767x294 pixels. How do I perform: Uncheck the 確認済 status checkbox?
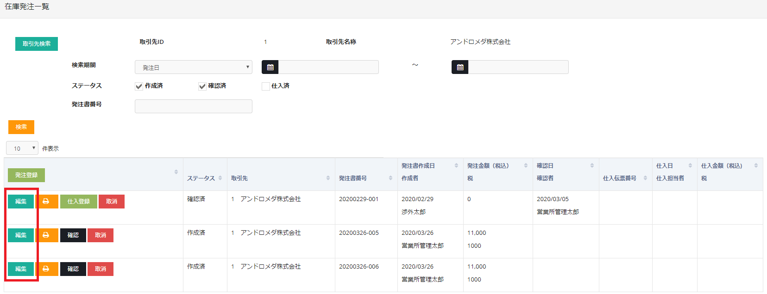202,86
